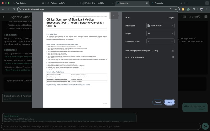Cancel the print dialog
The width and height of the screenshot is (210, 131).
point(158,102)
